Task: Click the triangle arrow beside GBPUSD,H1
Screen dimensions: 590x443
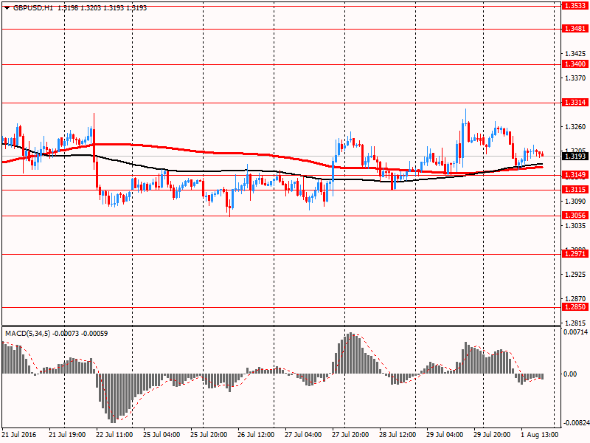Action: tap(7, 7)
